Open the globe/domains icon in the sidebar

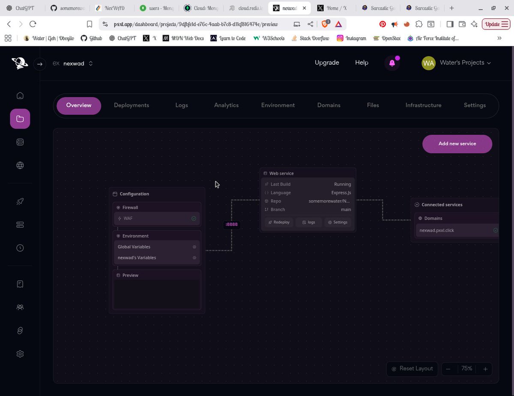20,165
